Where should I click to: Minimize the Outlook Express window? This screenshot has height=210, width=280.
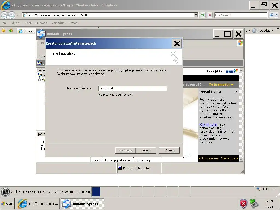[217, 34]
